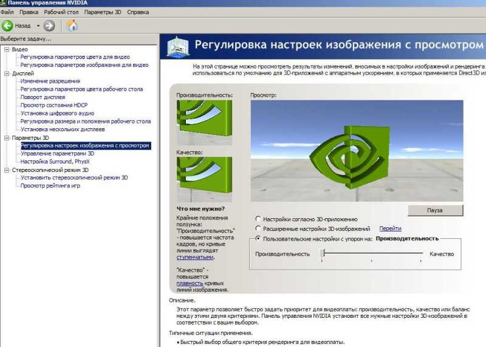Collapse the Дисплей tree node
Viewport: 486px width, 347px height.
(7, 74)
